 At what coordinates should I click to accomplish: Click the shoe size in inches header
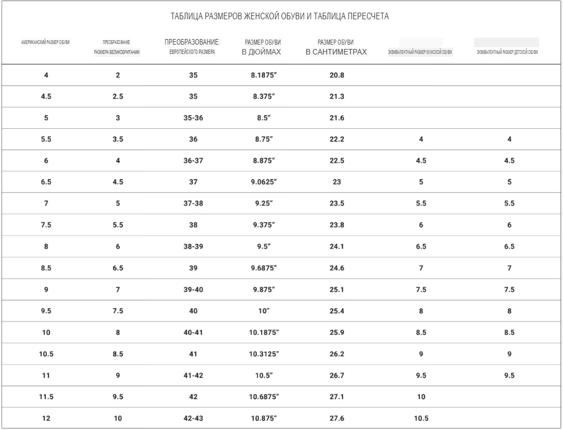coord(263,47)
